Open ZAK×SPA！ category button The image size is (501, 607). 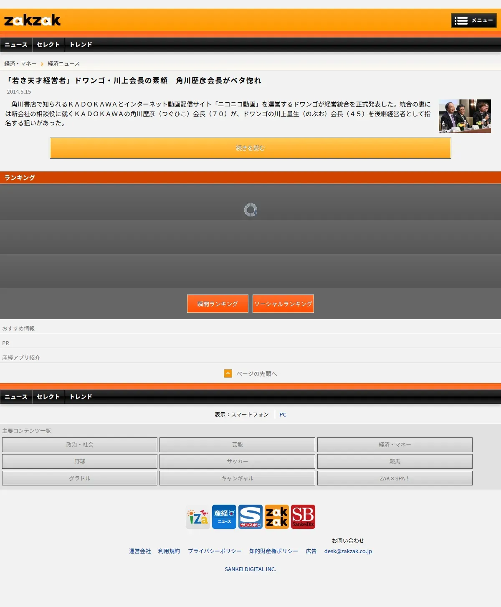click(395, 478)
